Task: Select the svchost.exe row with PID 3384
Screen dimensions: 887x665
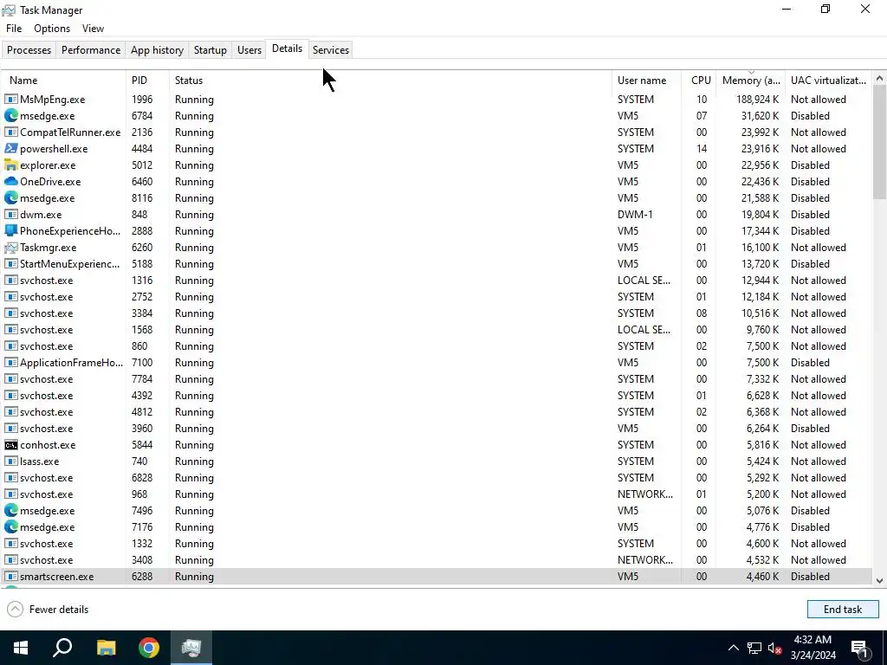Action: tap(437, 313)
